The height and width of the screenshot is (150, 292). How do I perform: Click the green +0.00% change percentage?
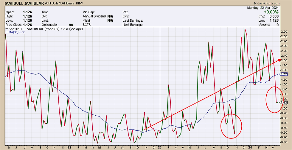point(271,12)
